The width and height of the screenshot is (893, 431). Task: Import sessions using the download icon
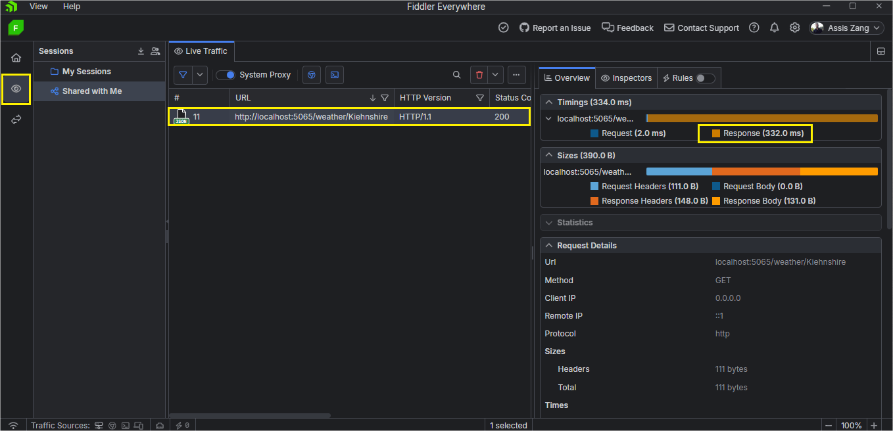click(x=141, y=51)
